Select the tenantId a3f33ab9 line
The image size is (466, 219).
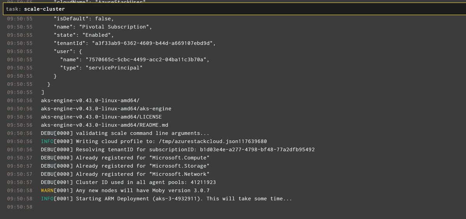point(134,43)
